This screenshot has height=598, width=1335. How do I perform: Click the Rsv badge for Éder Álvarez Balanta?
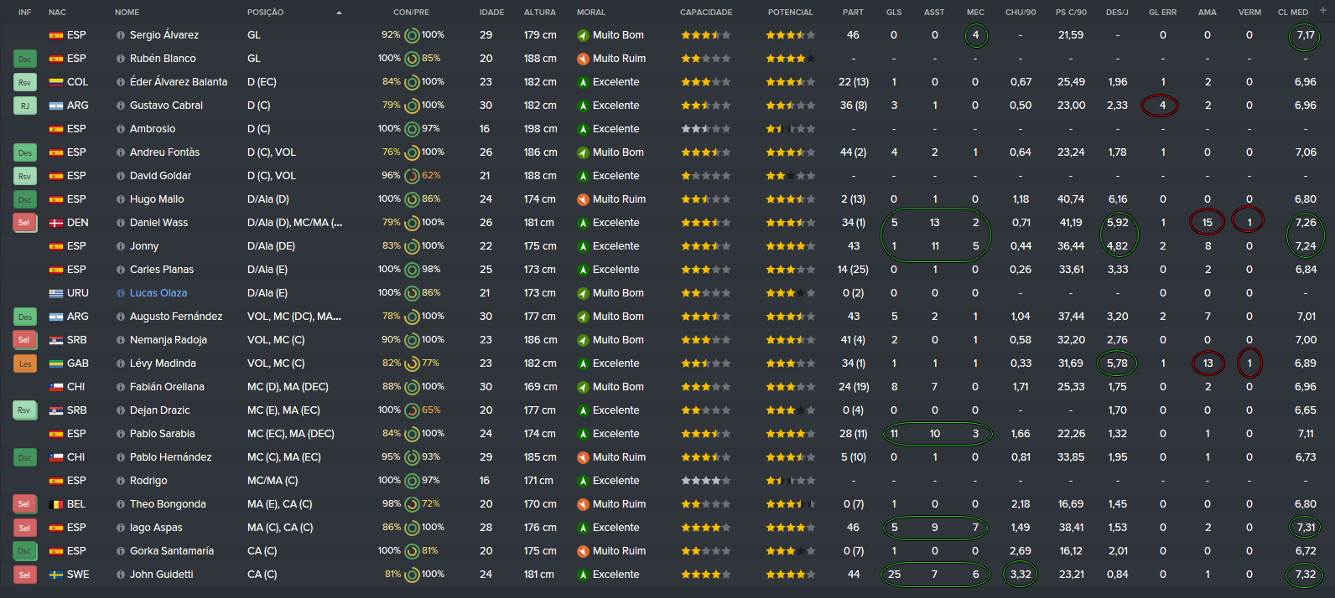click(24, 82)
